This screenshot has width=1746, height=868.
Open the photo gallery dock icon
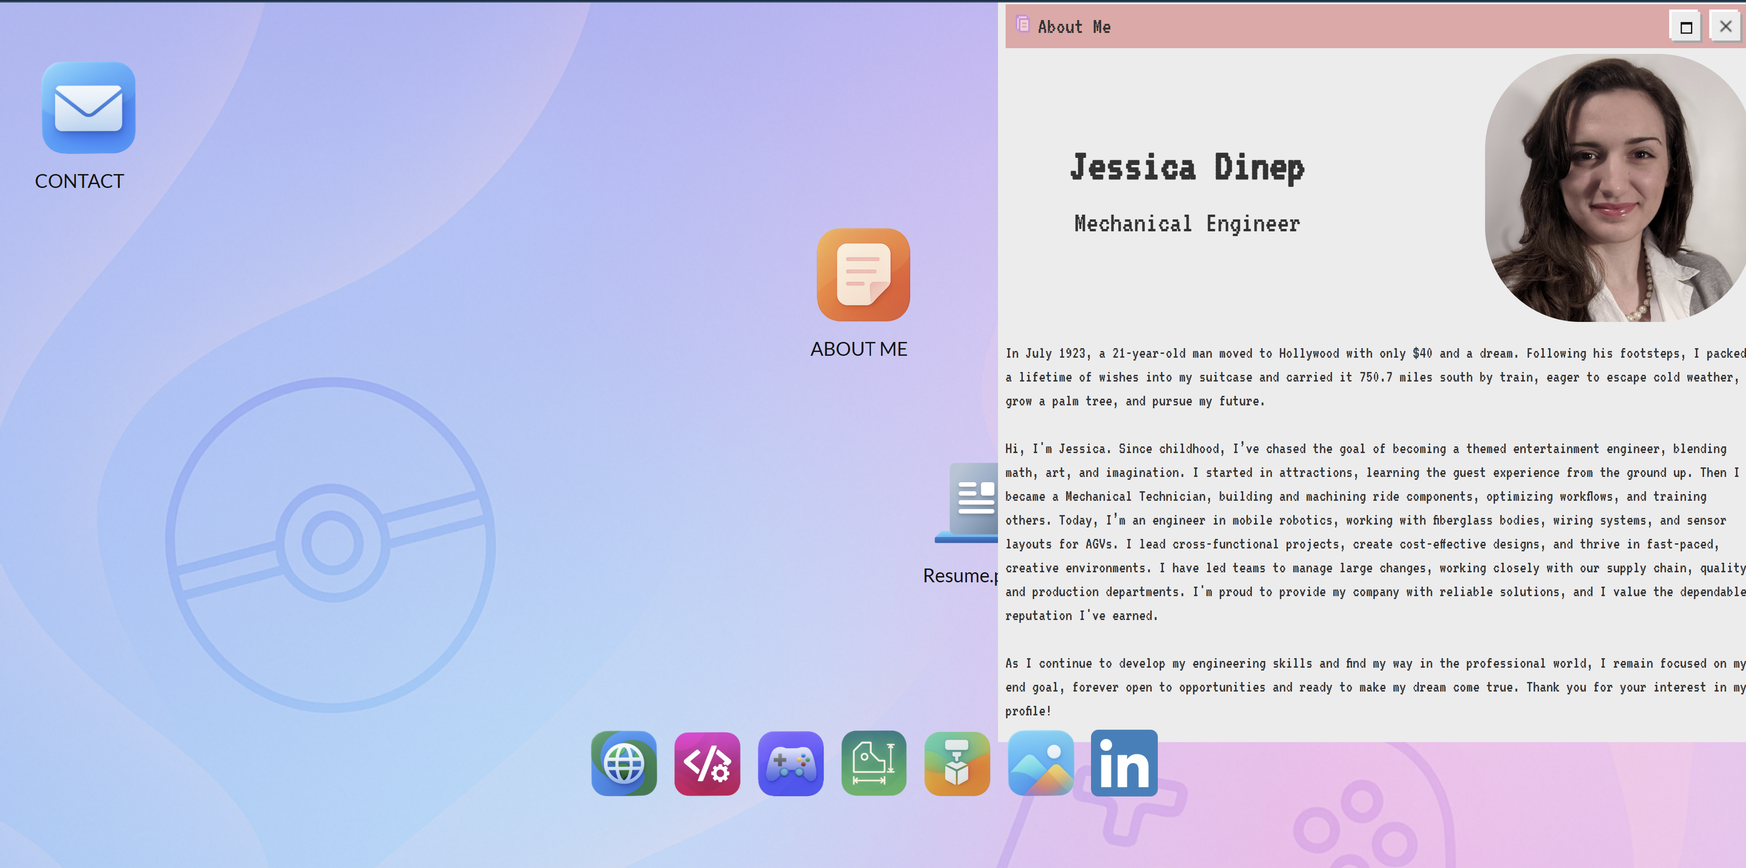pyautogui.click(x=1040, y=763)
